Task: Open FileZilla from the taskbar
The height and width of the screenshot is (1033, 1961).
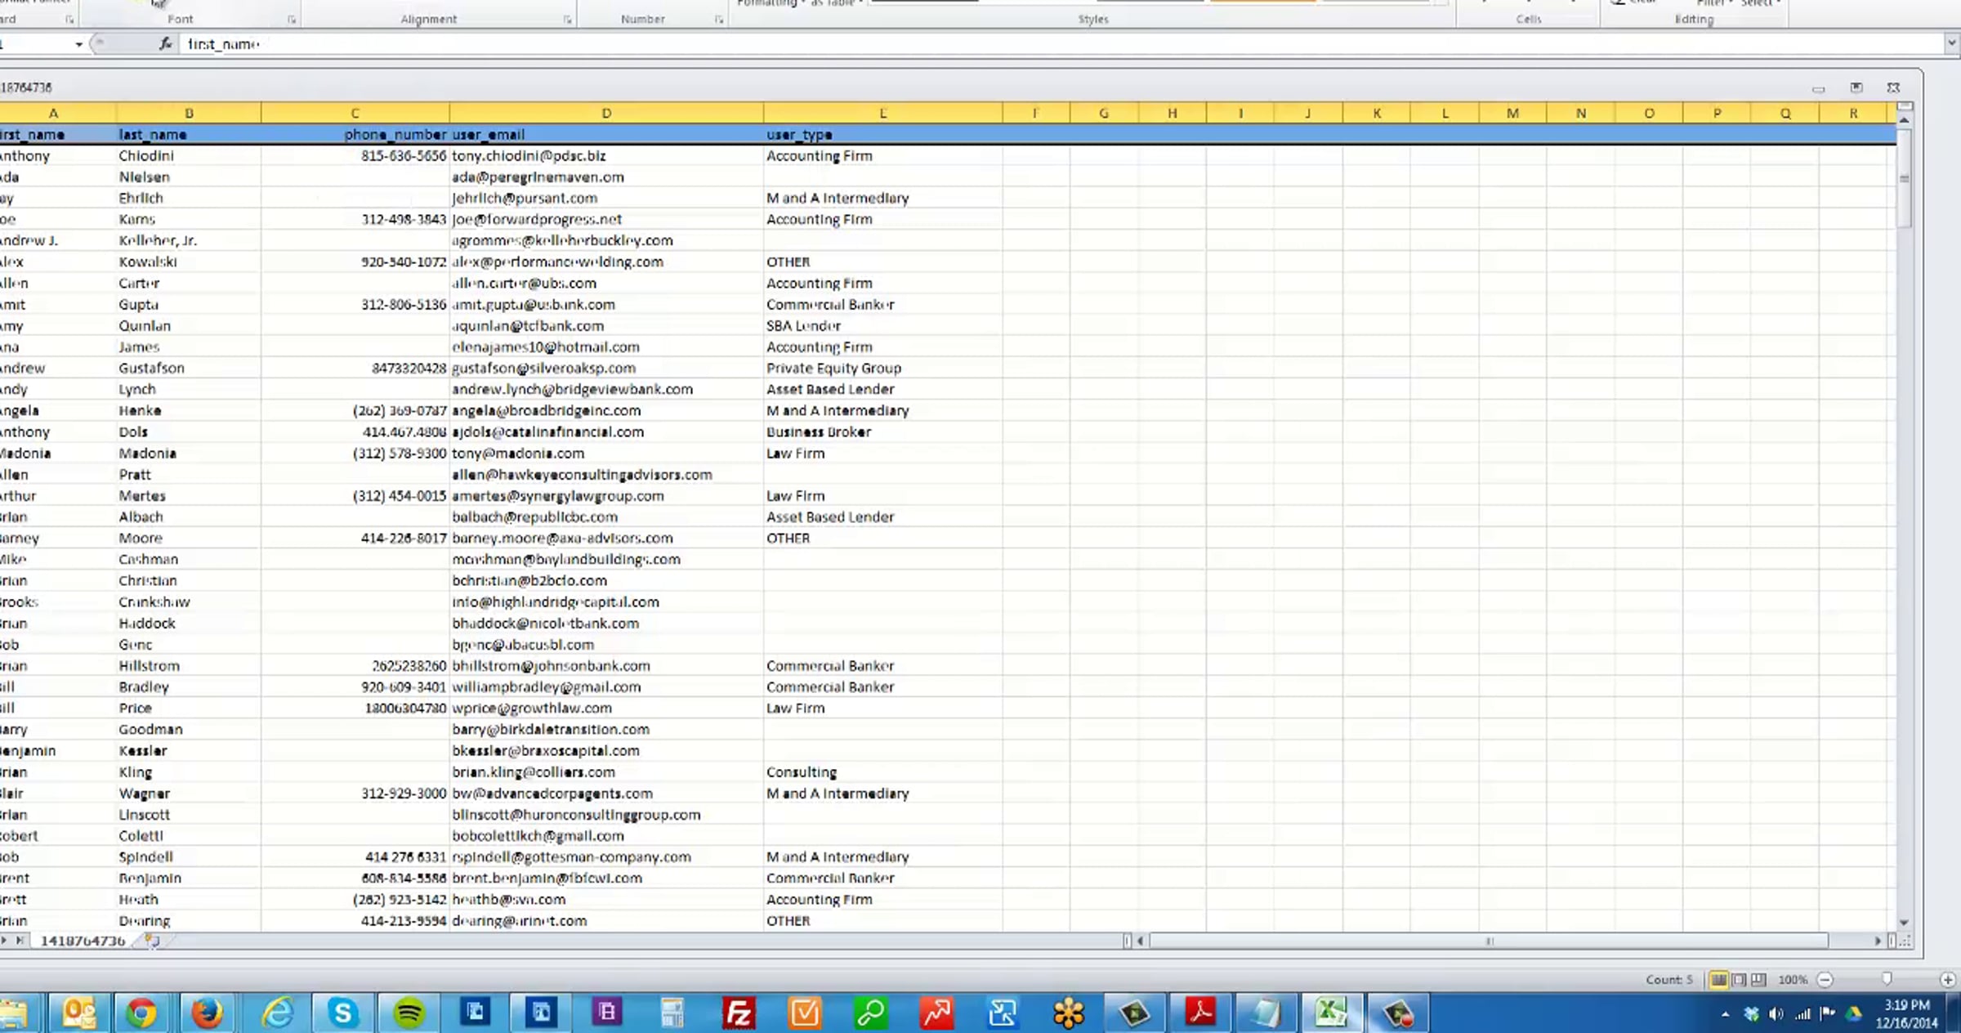Action: 739,1013
